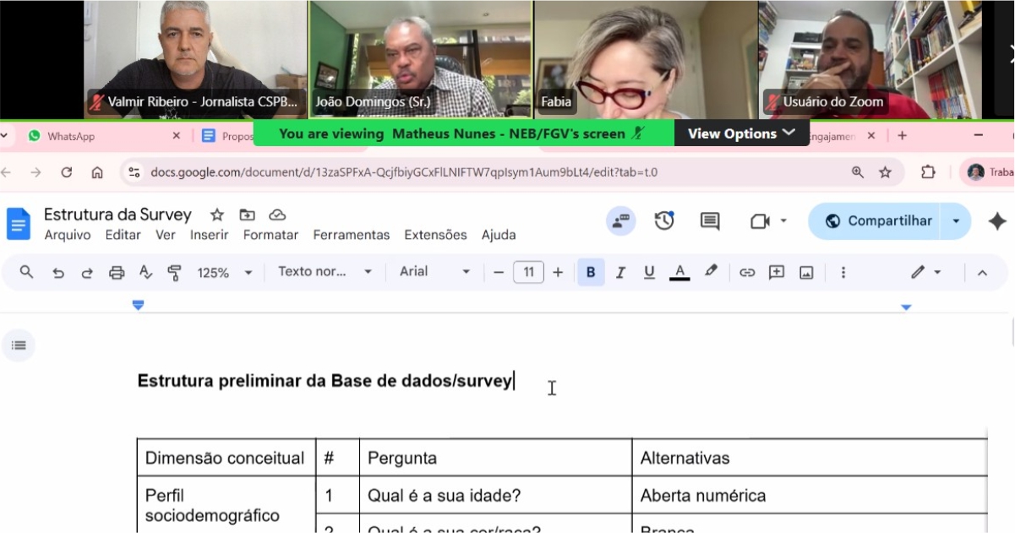Screen dimensions: 1015x533
Task: Insert a link with the chain icon
Action: (x=747, y=272)
